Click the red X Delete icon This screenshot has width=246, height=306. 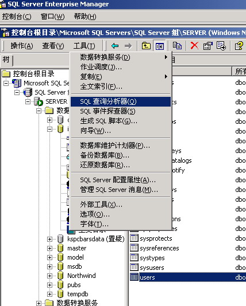point(194,46)
